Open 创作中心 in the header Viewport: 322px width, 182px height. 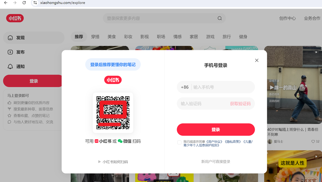(x=288, y=18)
